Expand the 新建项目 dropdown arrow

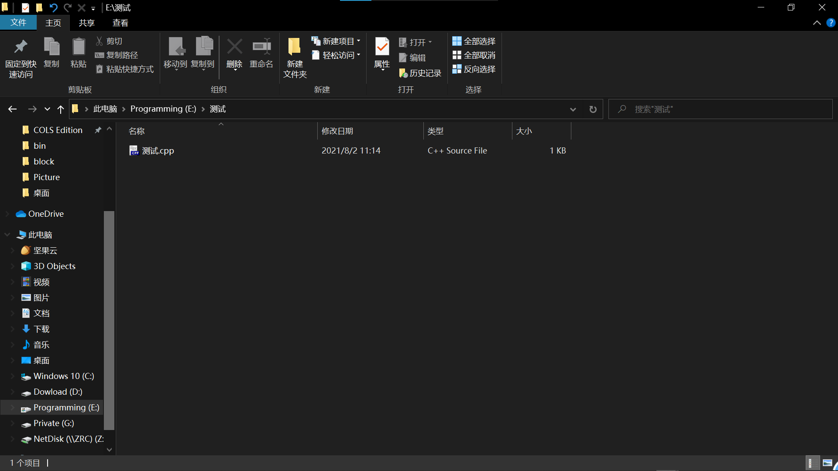[x=359, y=41]
